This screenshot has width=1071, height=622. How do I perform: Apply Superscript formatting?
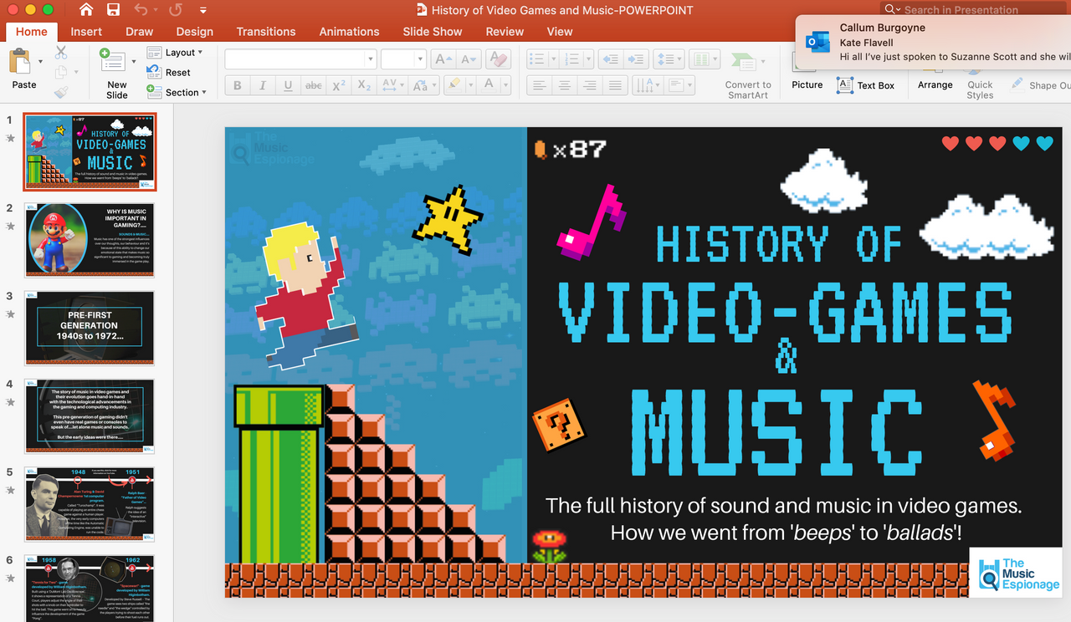338,84
